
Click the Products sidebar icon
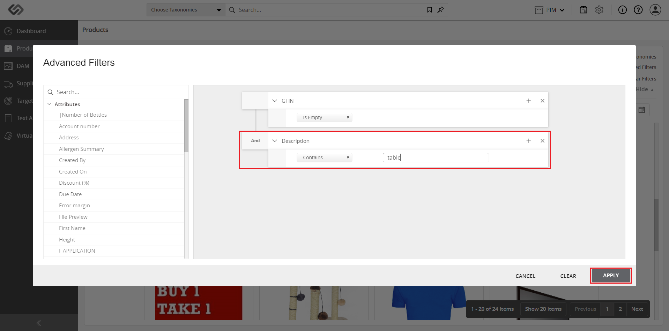[x=8, y=48]
